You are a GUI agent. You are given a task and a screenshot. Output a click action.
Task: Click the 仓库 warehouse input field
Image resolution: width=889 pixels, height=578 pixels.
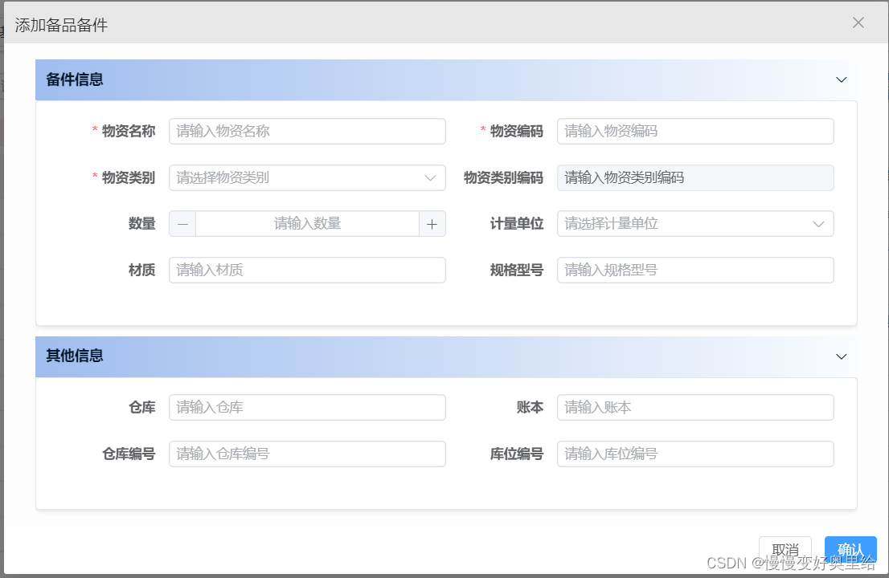pyautogui.click(x=307, y=407)
